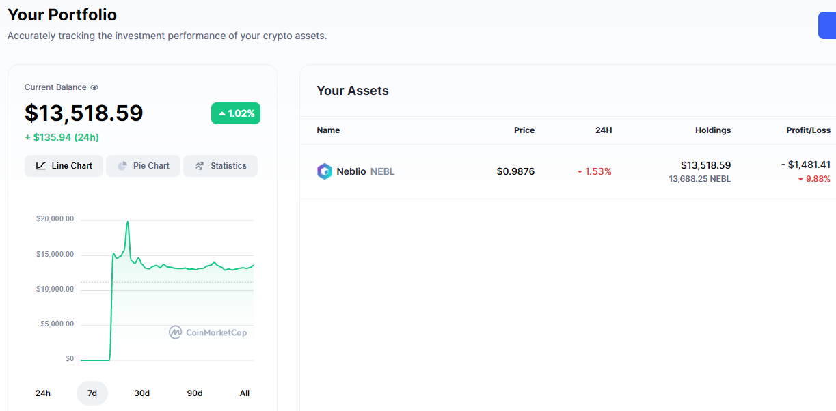Set chart range to All
This screenshot has height=411, width=836.
point(245,393)
